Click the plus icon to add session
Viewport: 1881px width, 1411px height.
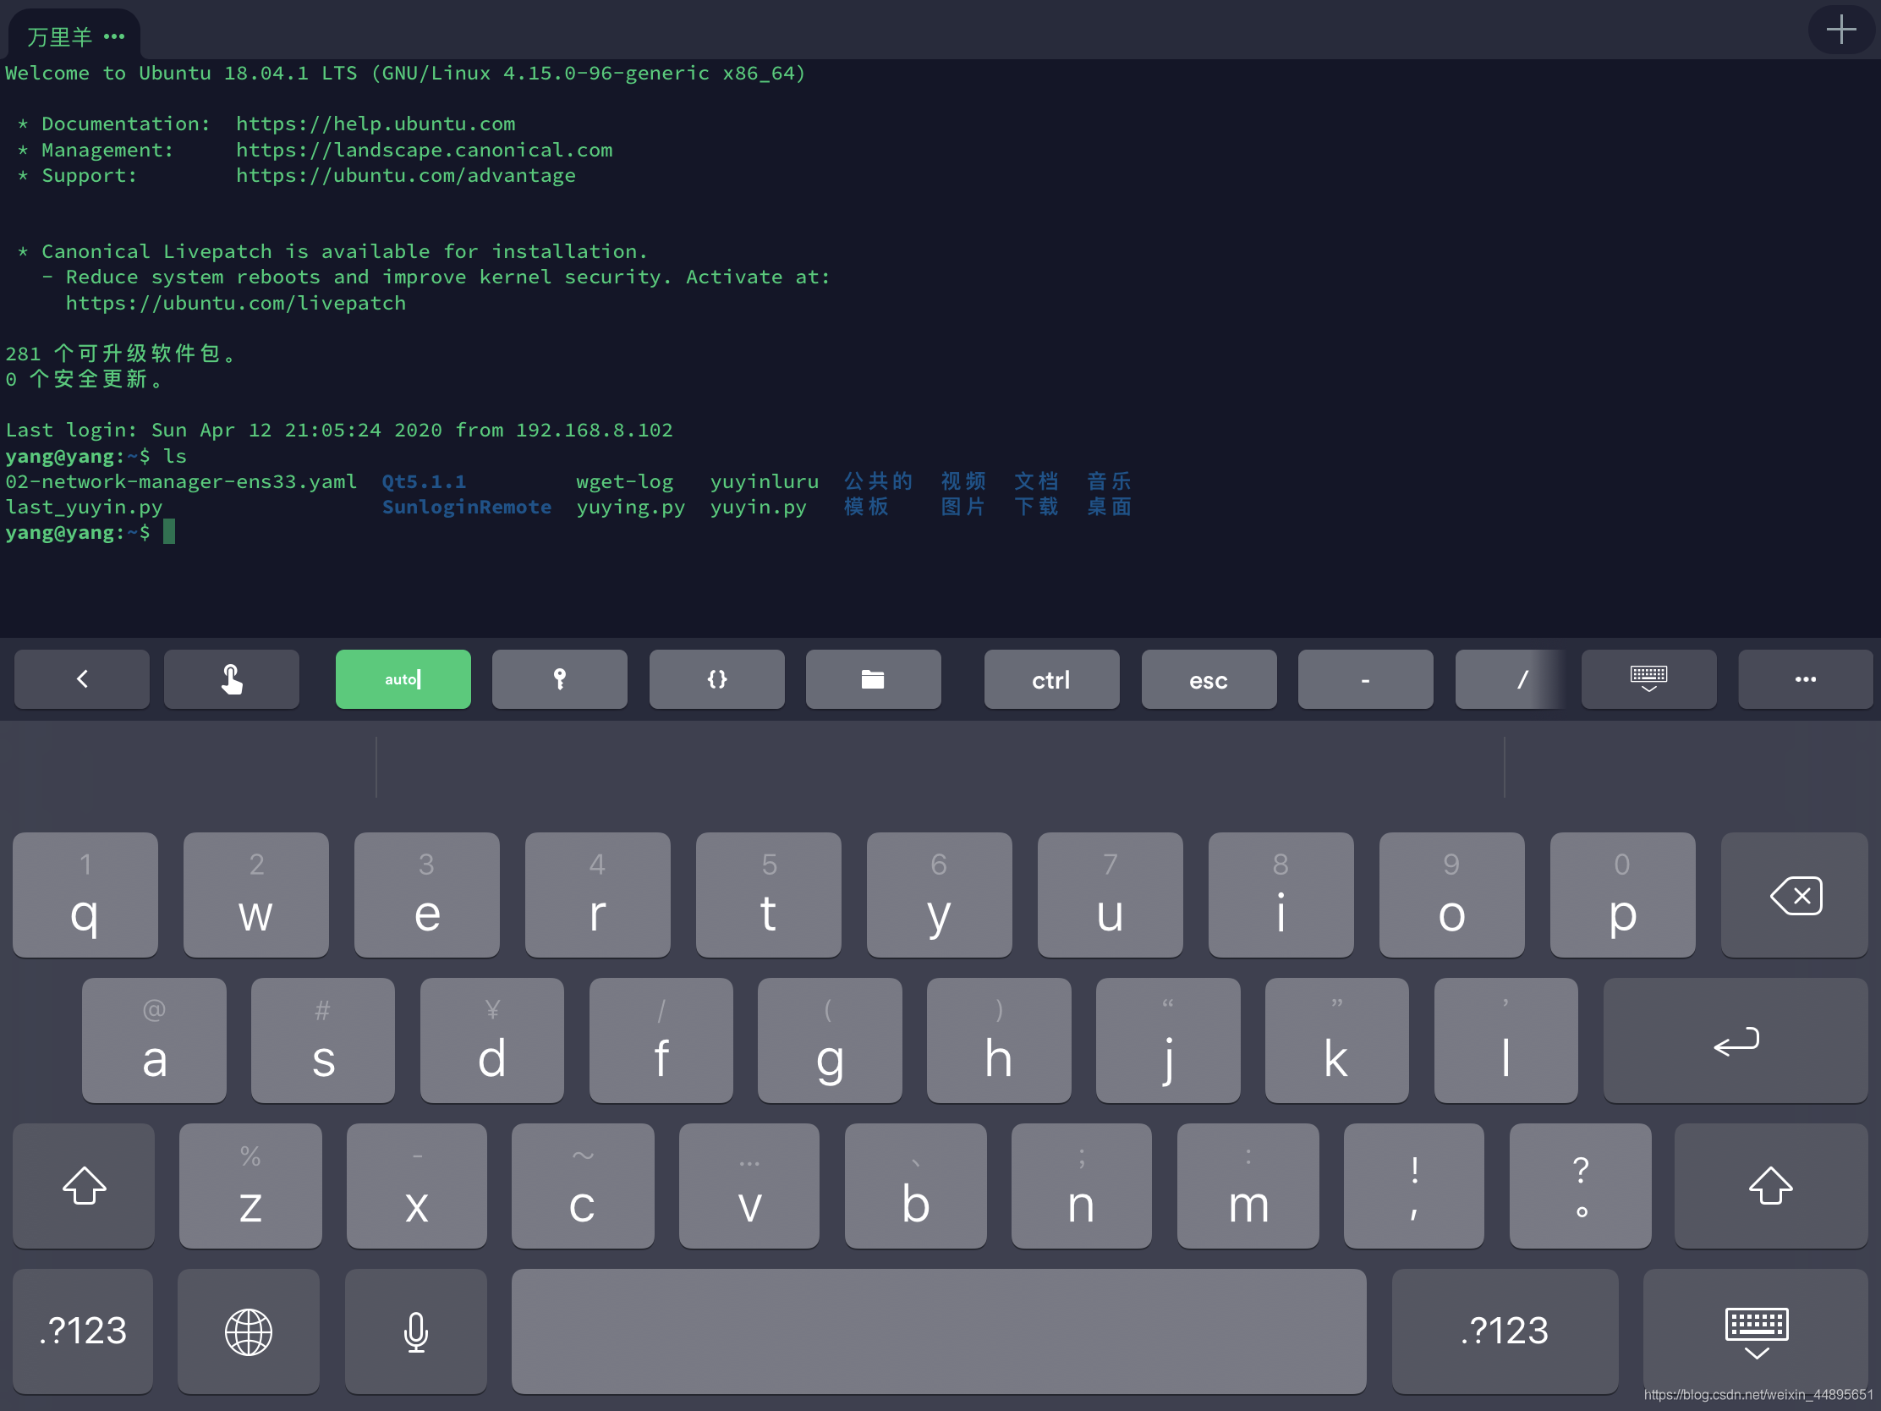(x=1840, y=30)
